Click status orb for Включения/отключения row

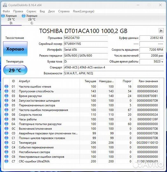(6, 129)
